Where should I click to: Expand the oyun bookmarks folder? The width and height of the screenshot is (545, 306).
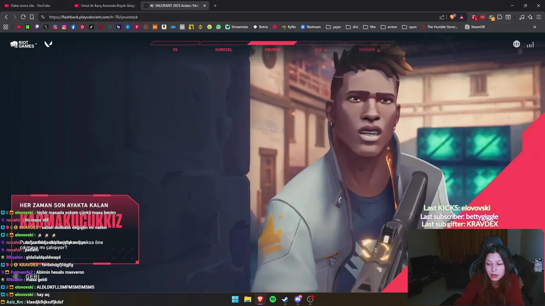tap(409, 27)
